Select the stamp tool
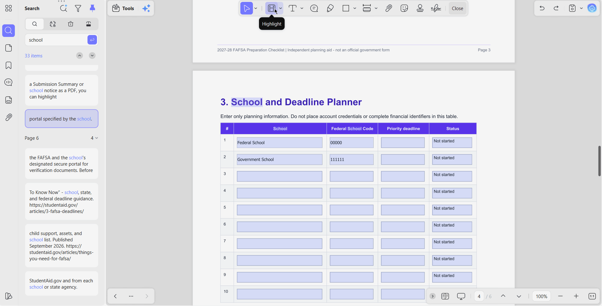The image size is (602, 306). point(420,9)
